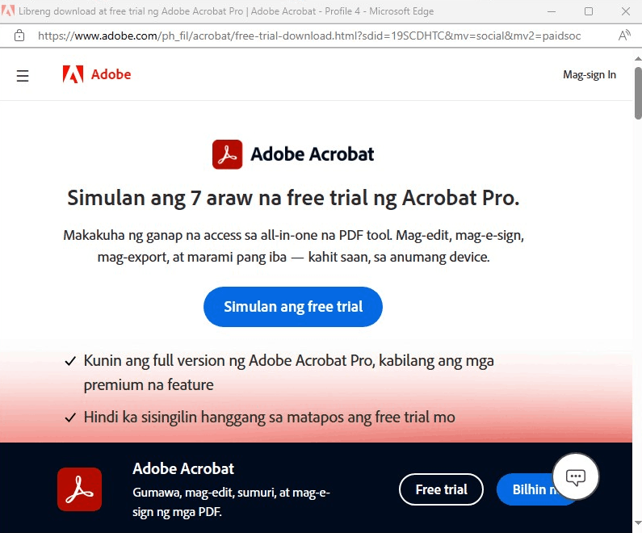Screen dimensions: 642x533
Task: Click the vertical scrollbar thumb
Action: (638, 94)
